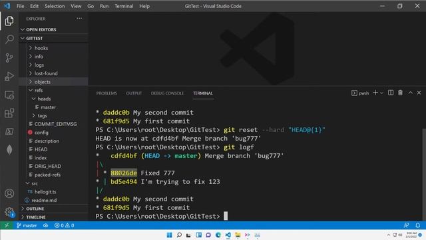
Task: Open the Run menu
Action: click(104, 6)
